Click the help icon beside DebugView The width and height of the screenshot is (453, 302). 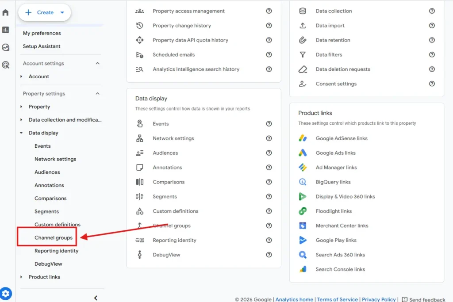[269, 255]
